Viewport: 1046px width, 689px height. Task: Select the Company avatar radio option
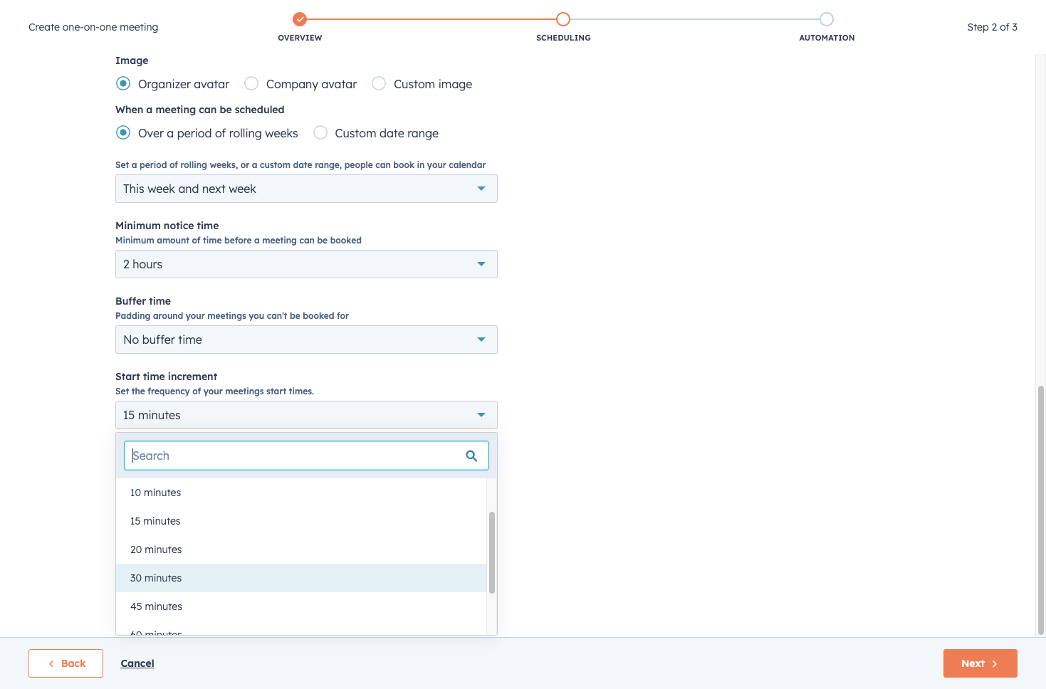[251, 83]
